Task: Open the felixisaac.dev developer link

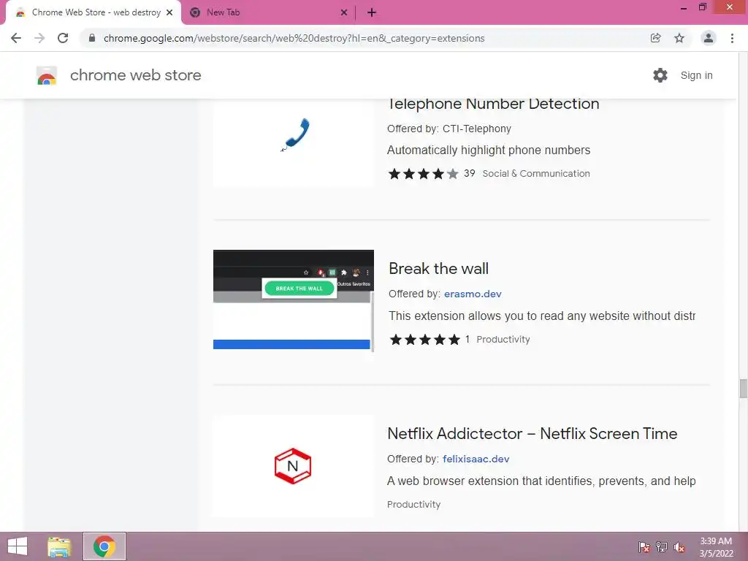Action: (x=476, y=459)
